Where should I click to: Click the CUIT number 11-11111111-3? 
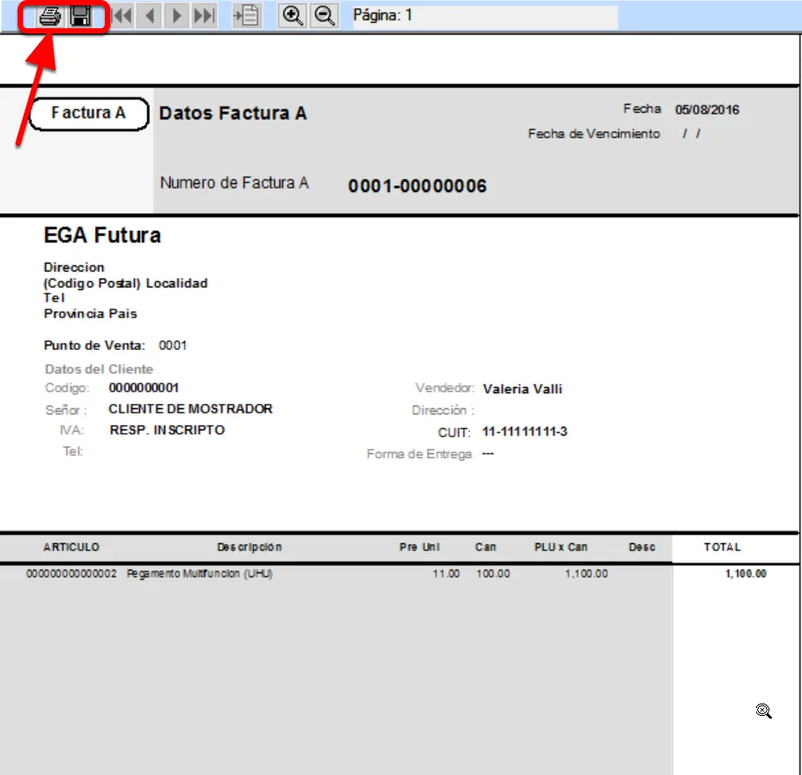pyautogui.click(x=525, y=431)
